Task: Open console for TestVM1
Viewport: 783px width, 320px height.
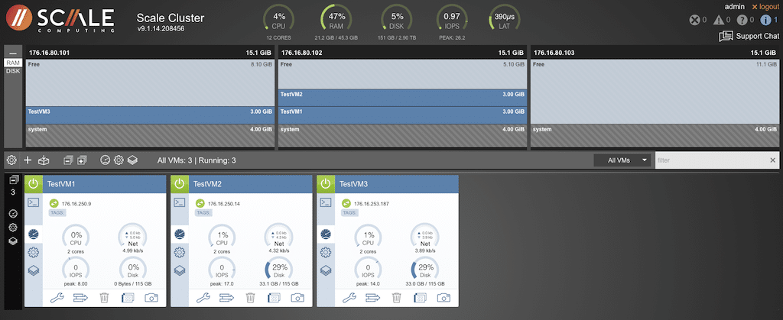Action: (x=33, y=202)
